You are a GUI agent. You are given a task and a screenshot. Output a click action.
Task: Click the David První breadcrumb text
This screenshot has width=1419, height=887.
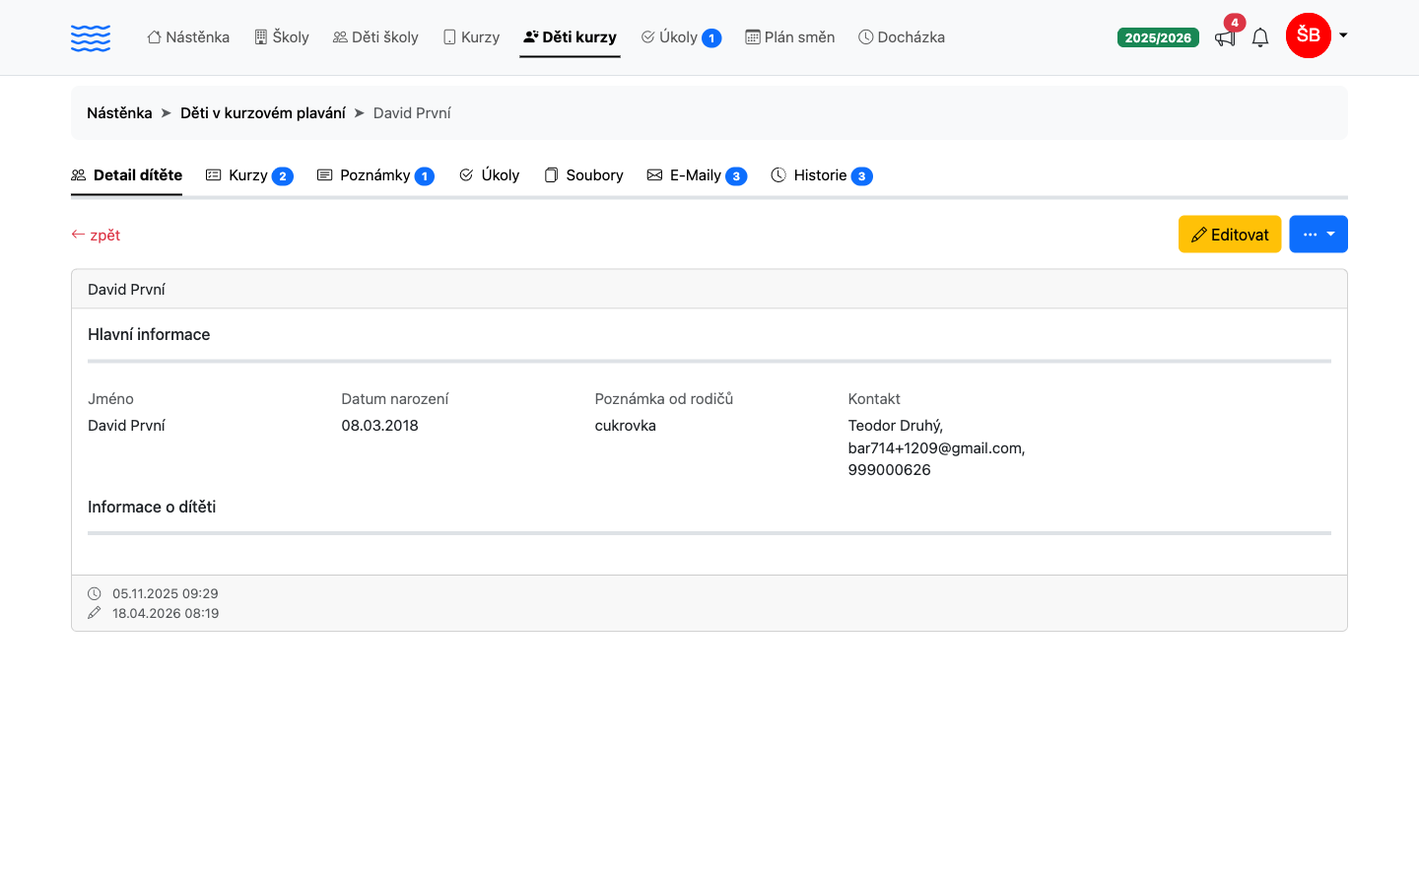412,113
